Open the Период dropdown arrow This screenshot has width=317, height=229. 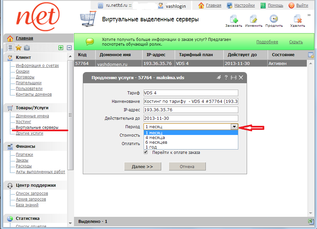(234, 127)
